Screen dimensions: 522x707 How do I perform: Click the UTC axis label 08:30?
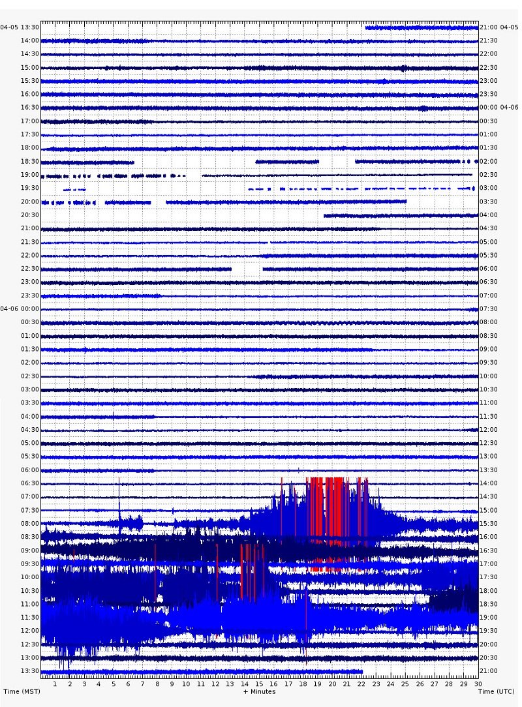coord(489,335)
